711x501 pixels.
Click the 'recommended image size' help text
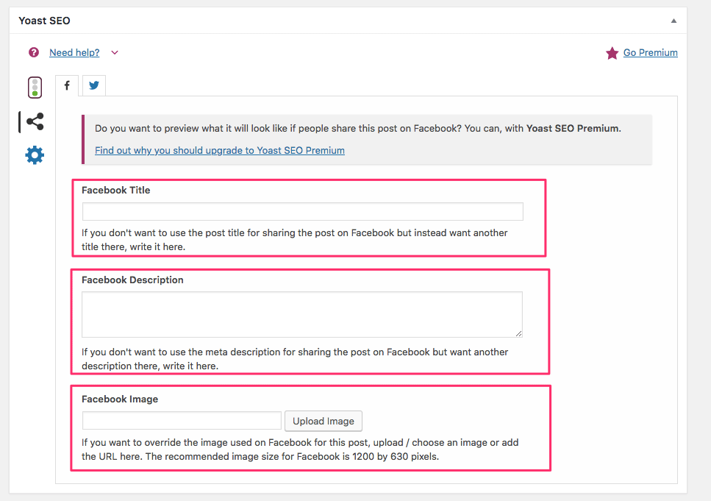(300, 450)
